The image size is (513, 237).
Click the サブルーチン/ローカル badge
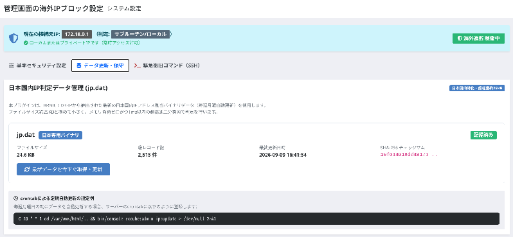click(x=140, y=34)
